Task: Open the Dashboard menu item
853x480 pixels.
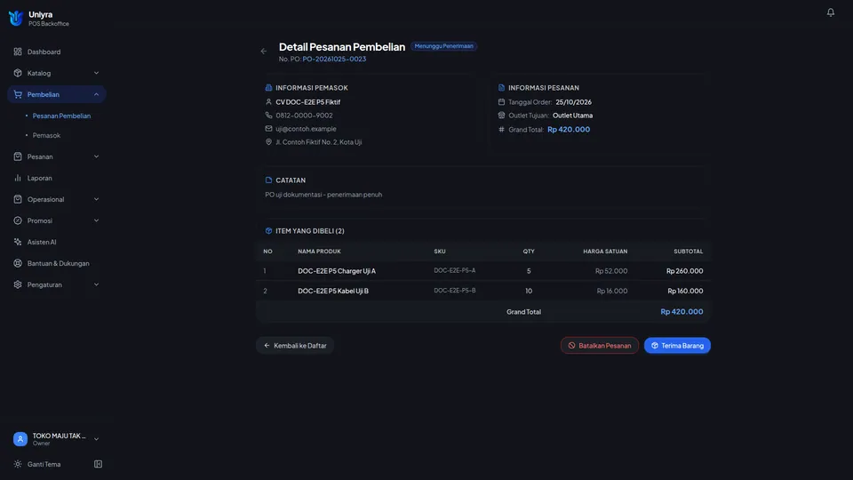Action: [57, 52]
